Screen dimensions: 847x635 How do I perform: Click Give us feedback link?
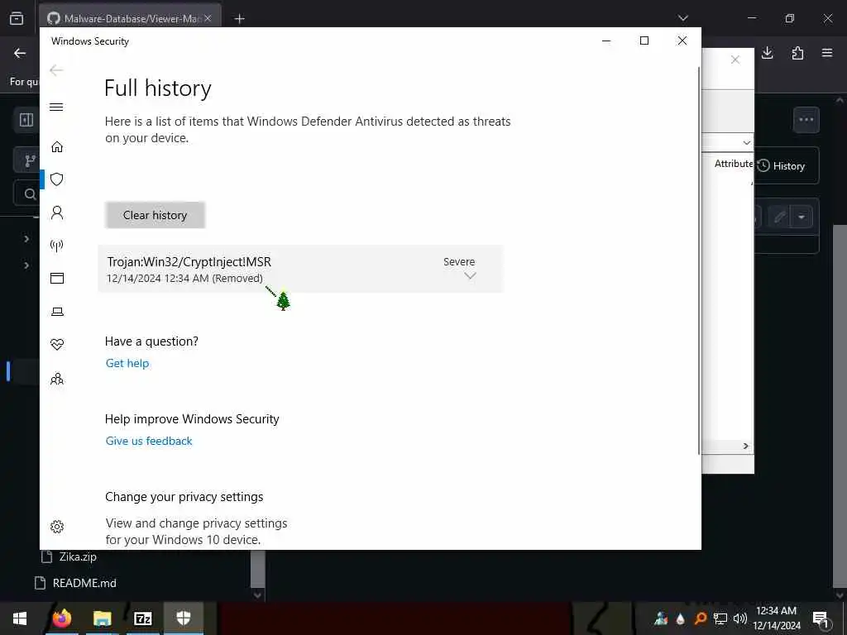149,442
